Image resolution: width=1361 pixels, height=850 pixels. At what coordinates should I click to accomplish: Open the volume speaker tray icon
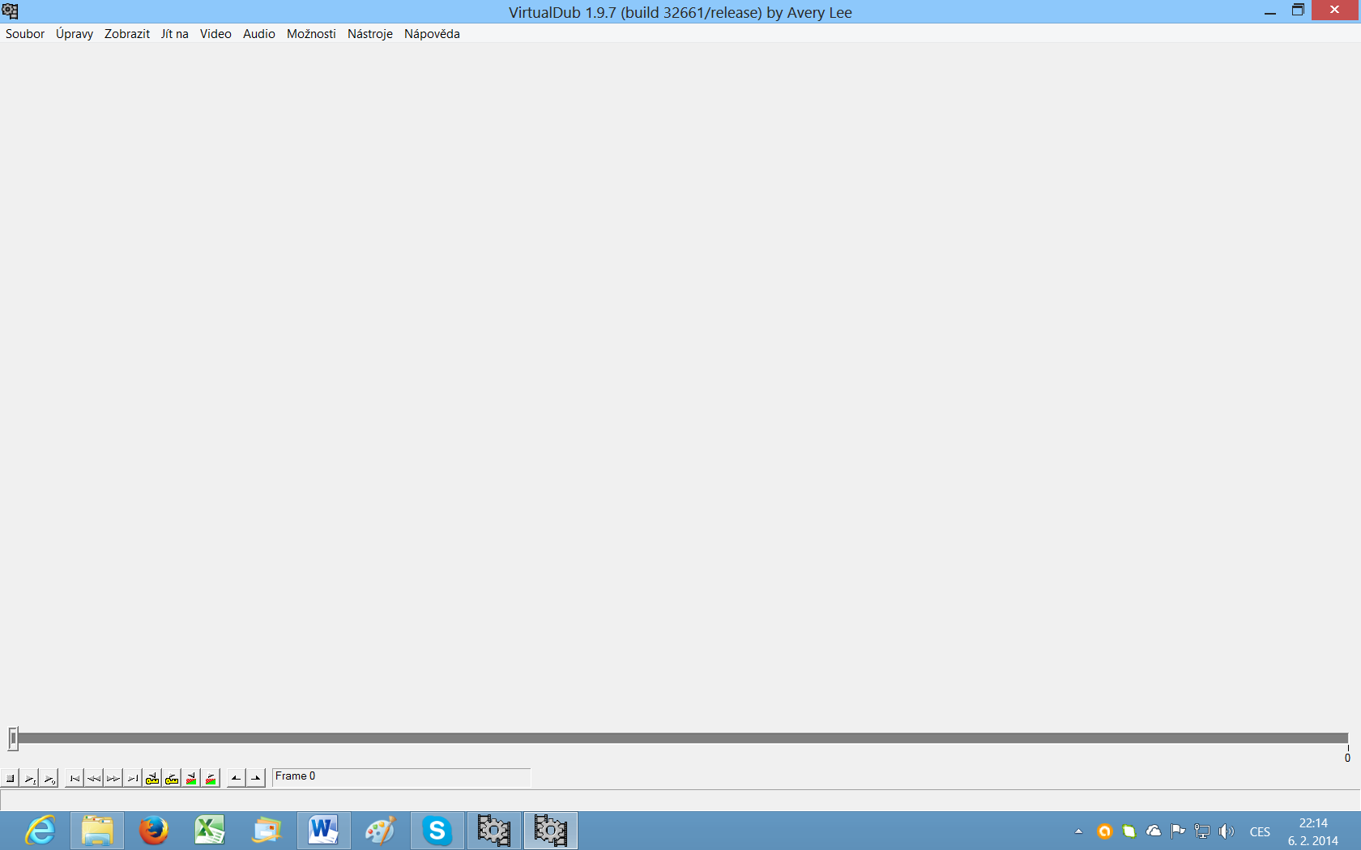(x=1227, y=831)
